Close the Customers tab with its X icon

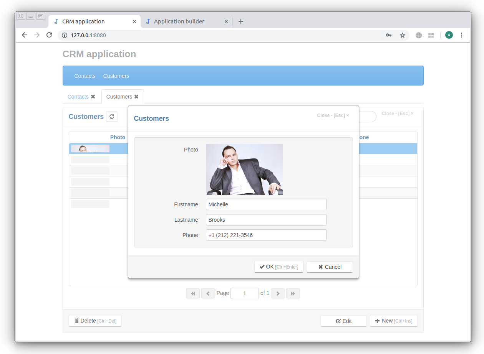(x=136, y=97)
